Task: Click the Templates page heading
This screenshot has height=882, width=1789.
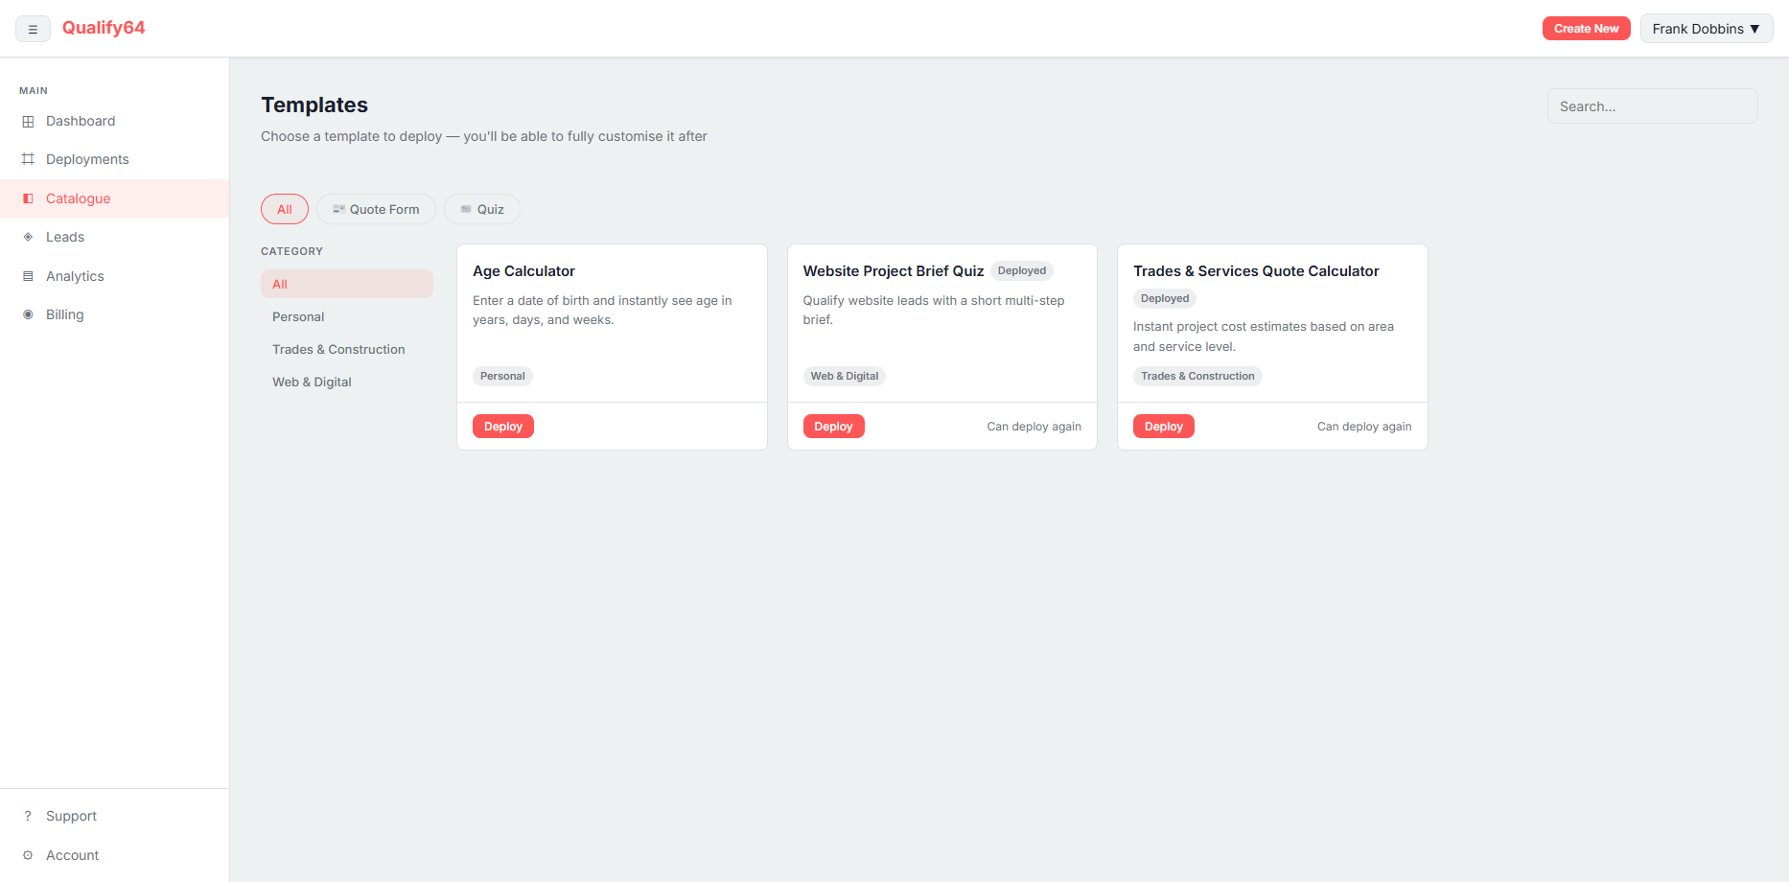Action: pyautogui.click(x=314, y=104)
